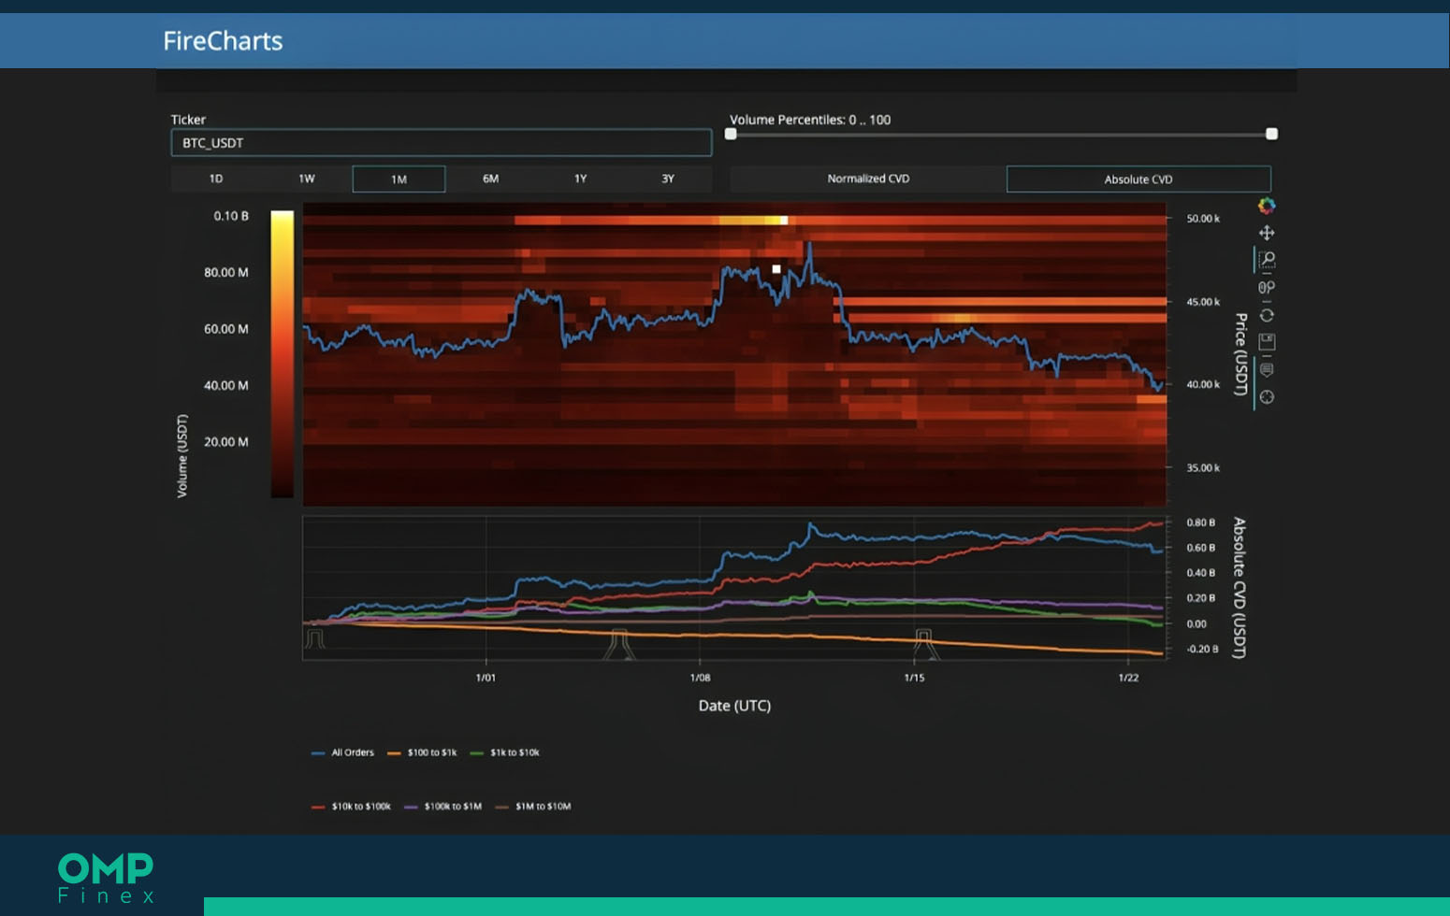Choose the Absolute CVD button
This screenshot has height=916, width=1450.
tap(1138, 179)
